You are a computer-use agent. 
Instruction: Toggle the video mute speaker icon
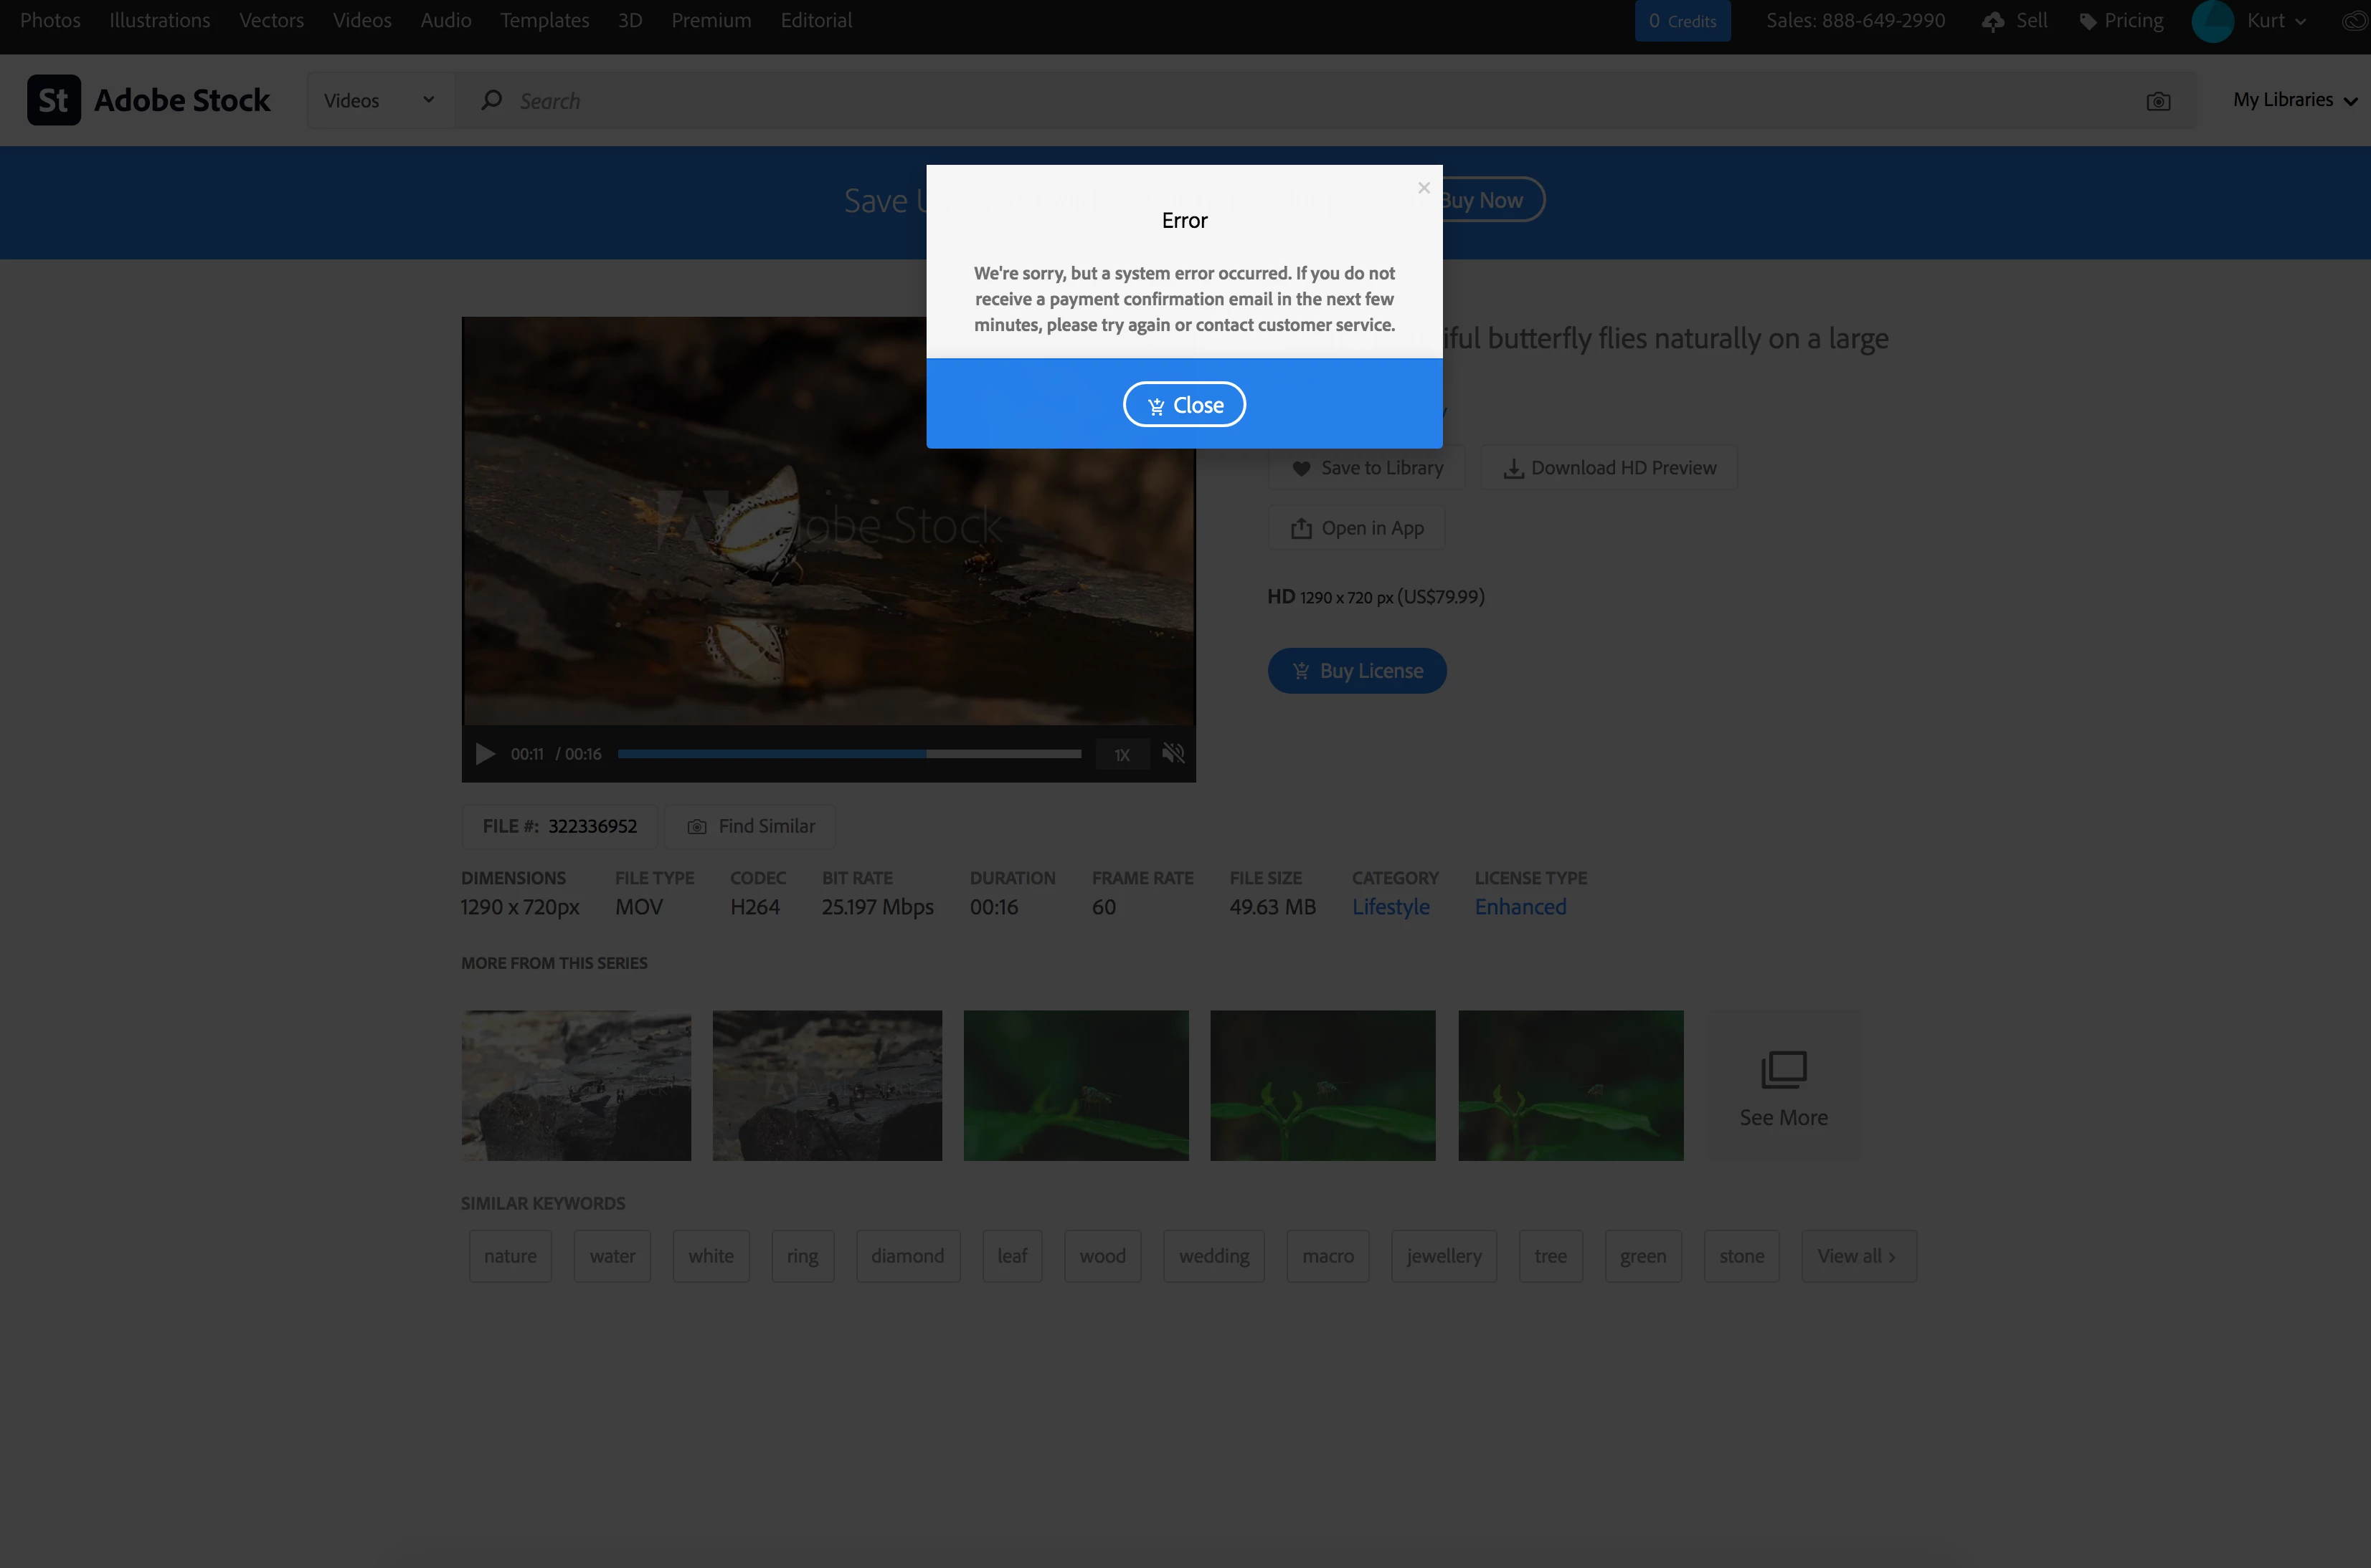(x=1173, y=754)
